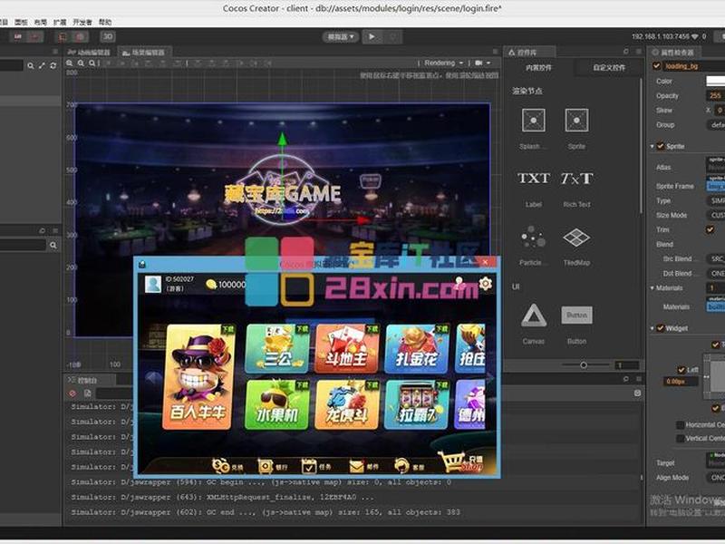
Task: Select the Canvas UI node icon
Action: 534,316
